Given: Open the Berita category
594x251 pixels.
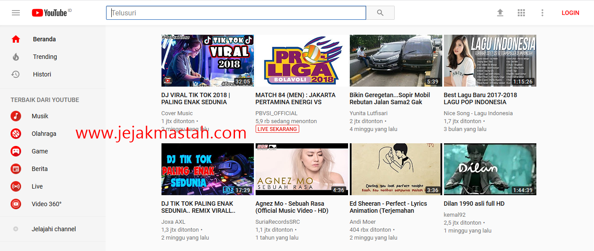Looking at the screenshot, I should 40,169.
